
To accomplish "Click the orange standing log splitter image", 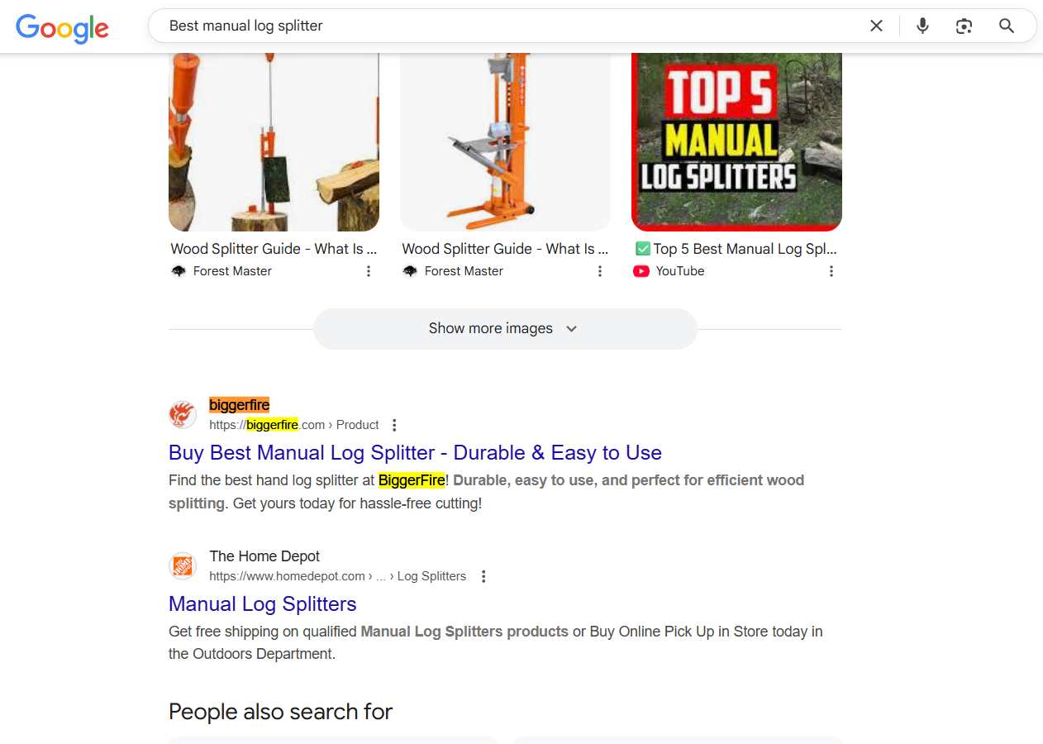I will point(505,142).
